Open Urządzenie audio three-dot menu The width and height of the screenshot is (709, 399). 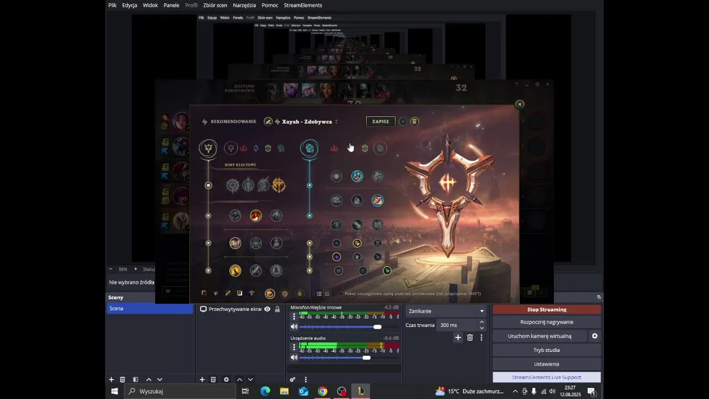294,347
